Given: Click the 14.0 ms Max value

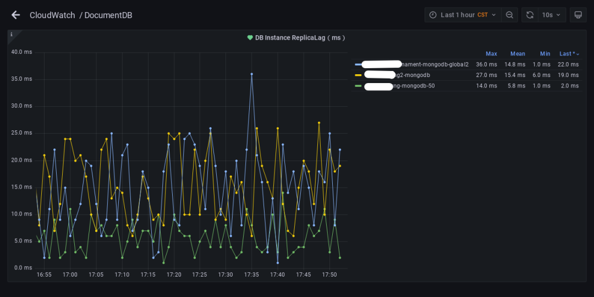Looking at the screenshot, I should click(x=486, y=86).
